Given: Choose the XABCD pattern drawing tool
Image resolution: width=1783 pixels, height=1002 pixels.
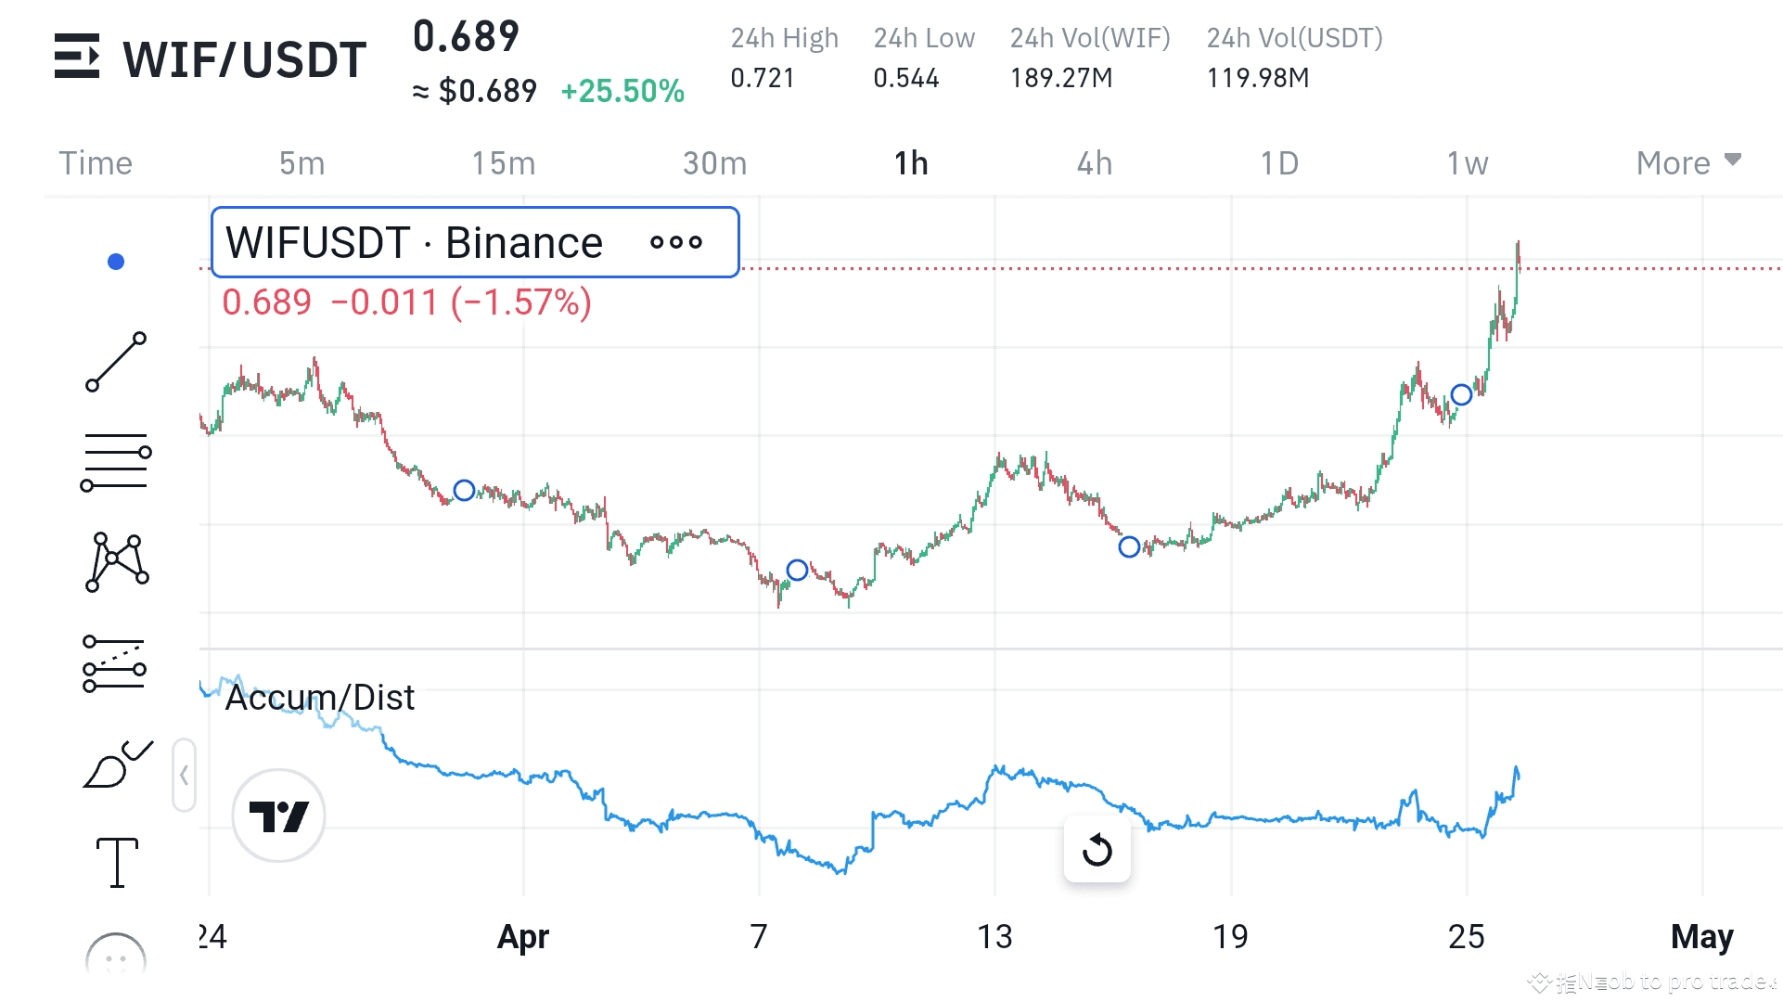Looking at the screenshot, I should [x=117, y=562].
